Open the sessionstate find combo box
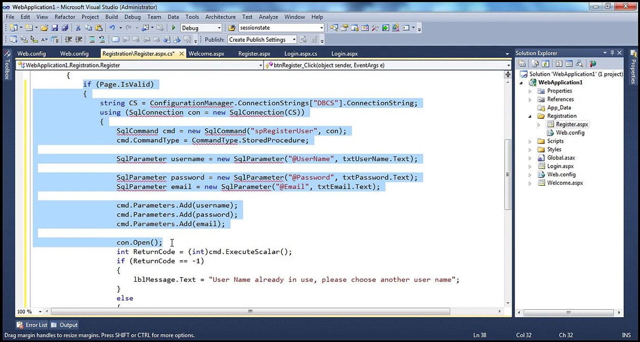Image resolution: width=640 pixels, height=342 pixels. point(321,28)
